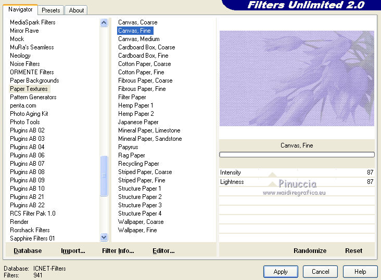Select Plugins AB 06 category

27,155
